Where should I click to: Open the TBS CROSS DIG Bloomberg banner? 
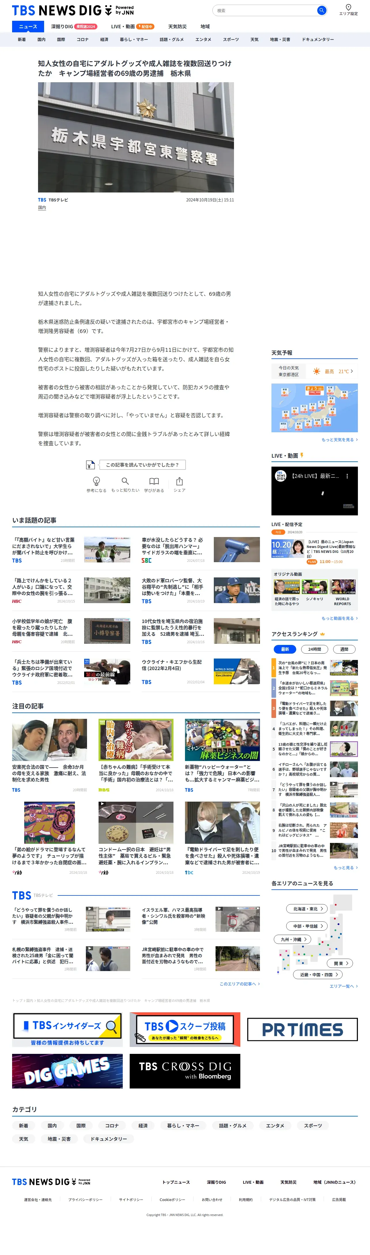[x=185, y=1071]
